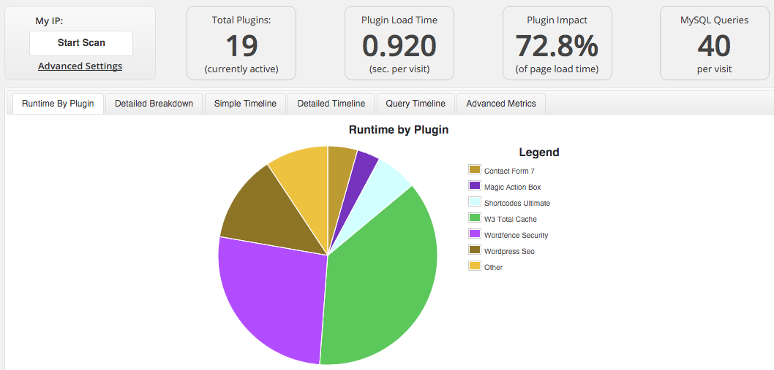Click the Magic Action Box legend label
This screenshot has width=774, height=370.
[x=513, y=188]
